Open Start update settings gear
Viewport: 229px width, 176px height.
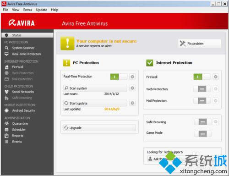click(x=132, y=103)
